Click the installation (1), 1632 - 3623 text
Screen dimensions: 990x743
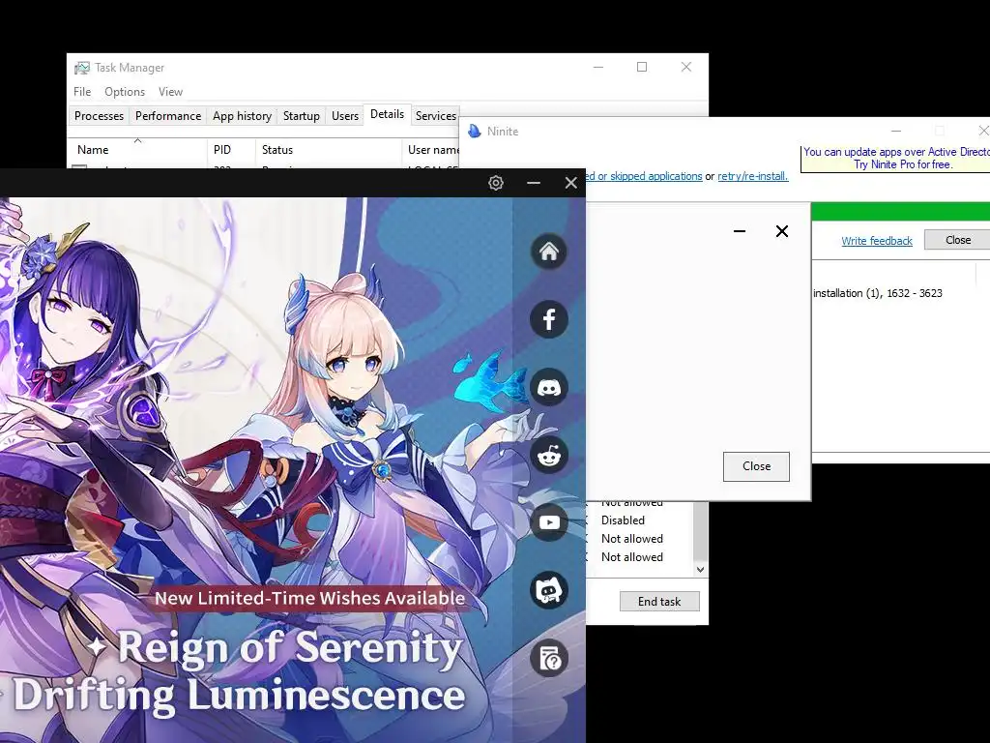pos(878,293)
